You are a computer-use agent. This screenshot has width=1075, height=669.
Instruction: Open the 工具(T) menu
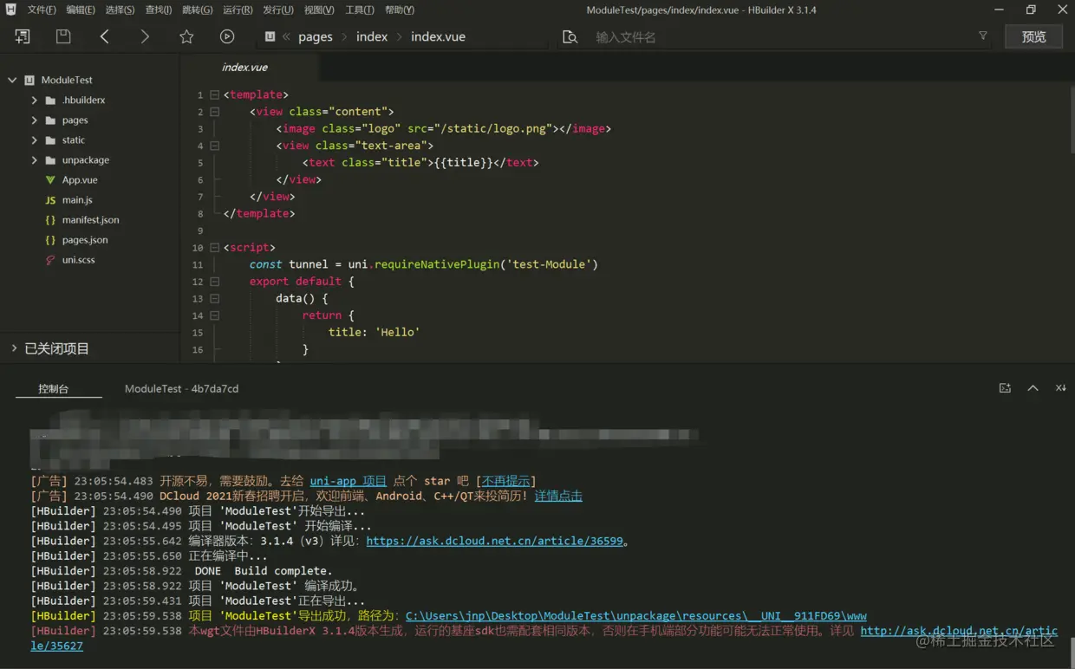[360, 10]
